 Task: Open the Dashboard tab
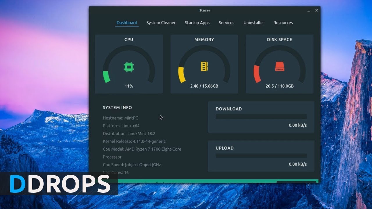pyautogui.click(x=127, y=23)
